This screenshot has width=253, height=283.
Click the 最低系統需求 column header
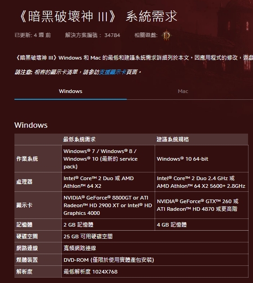tap(79, 139)
